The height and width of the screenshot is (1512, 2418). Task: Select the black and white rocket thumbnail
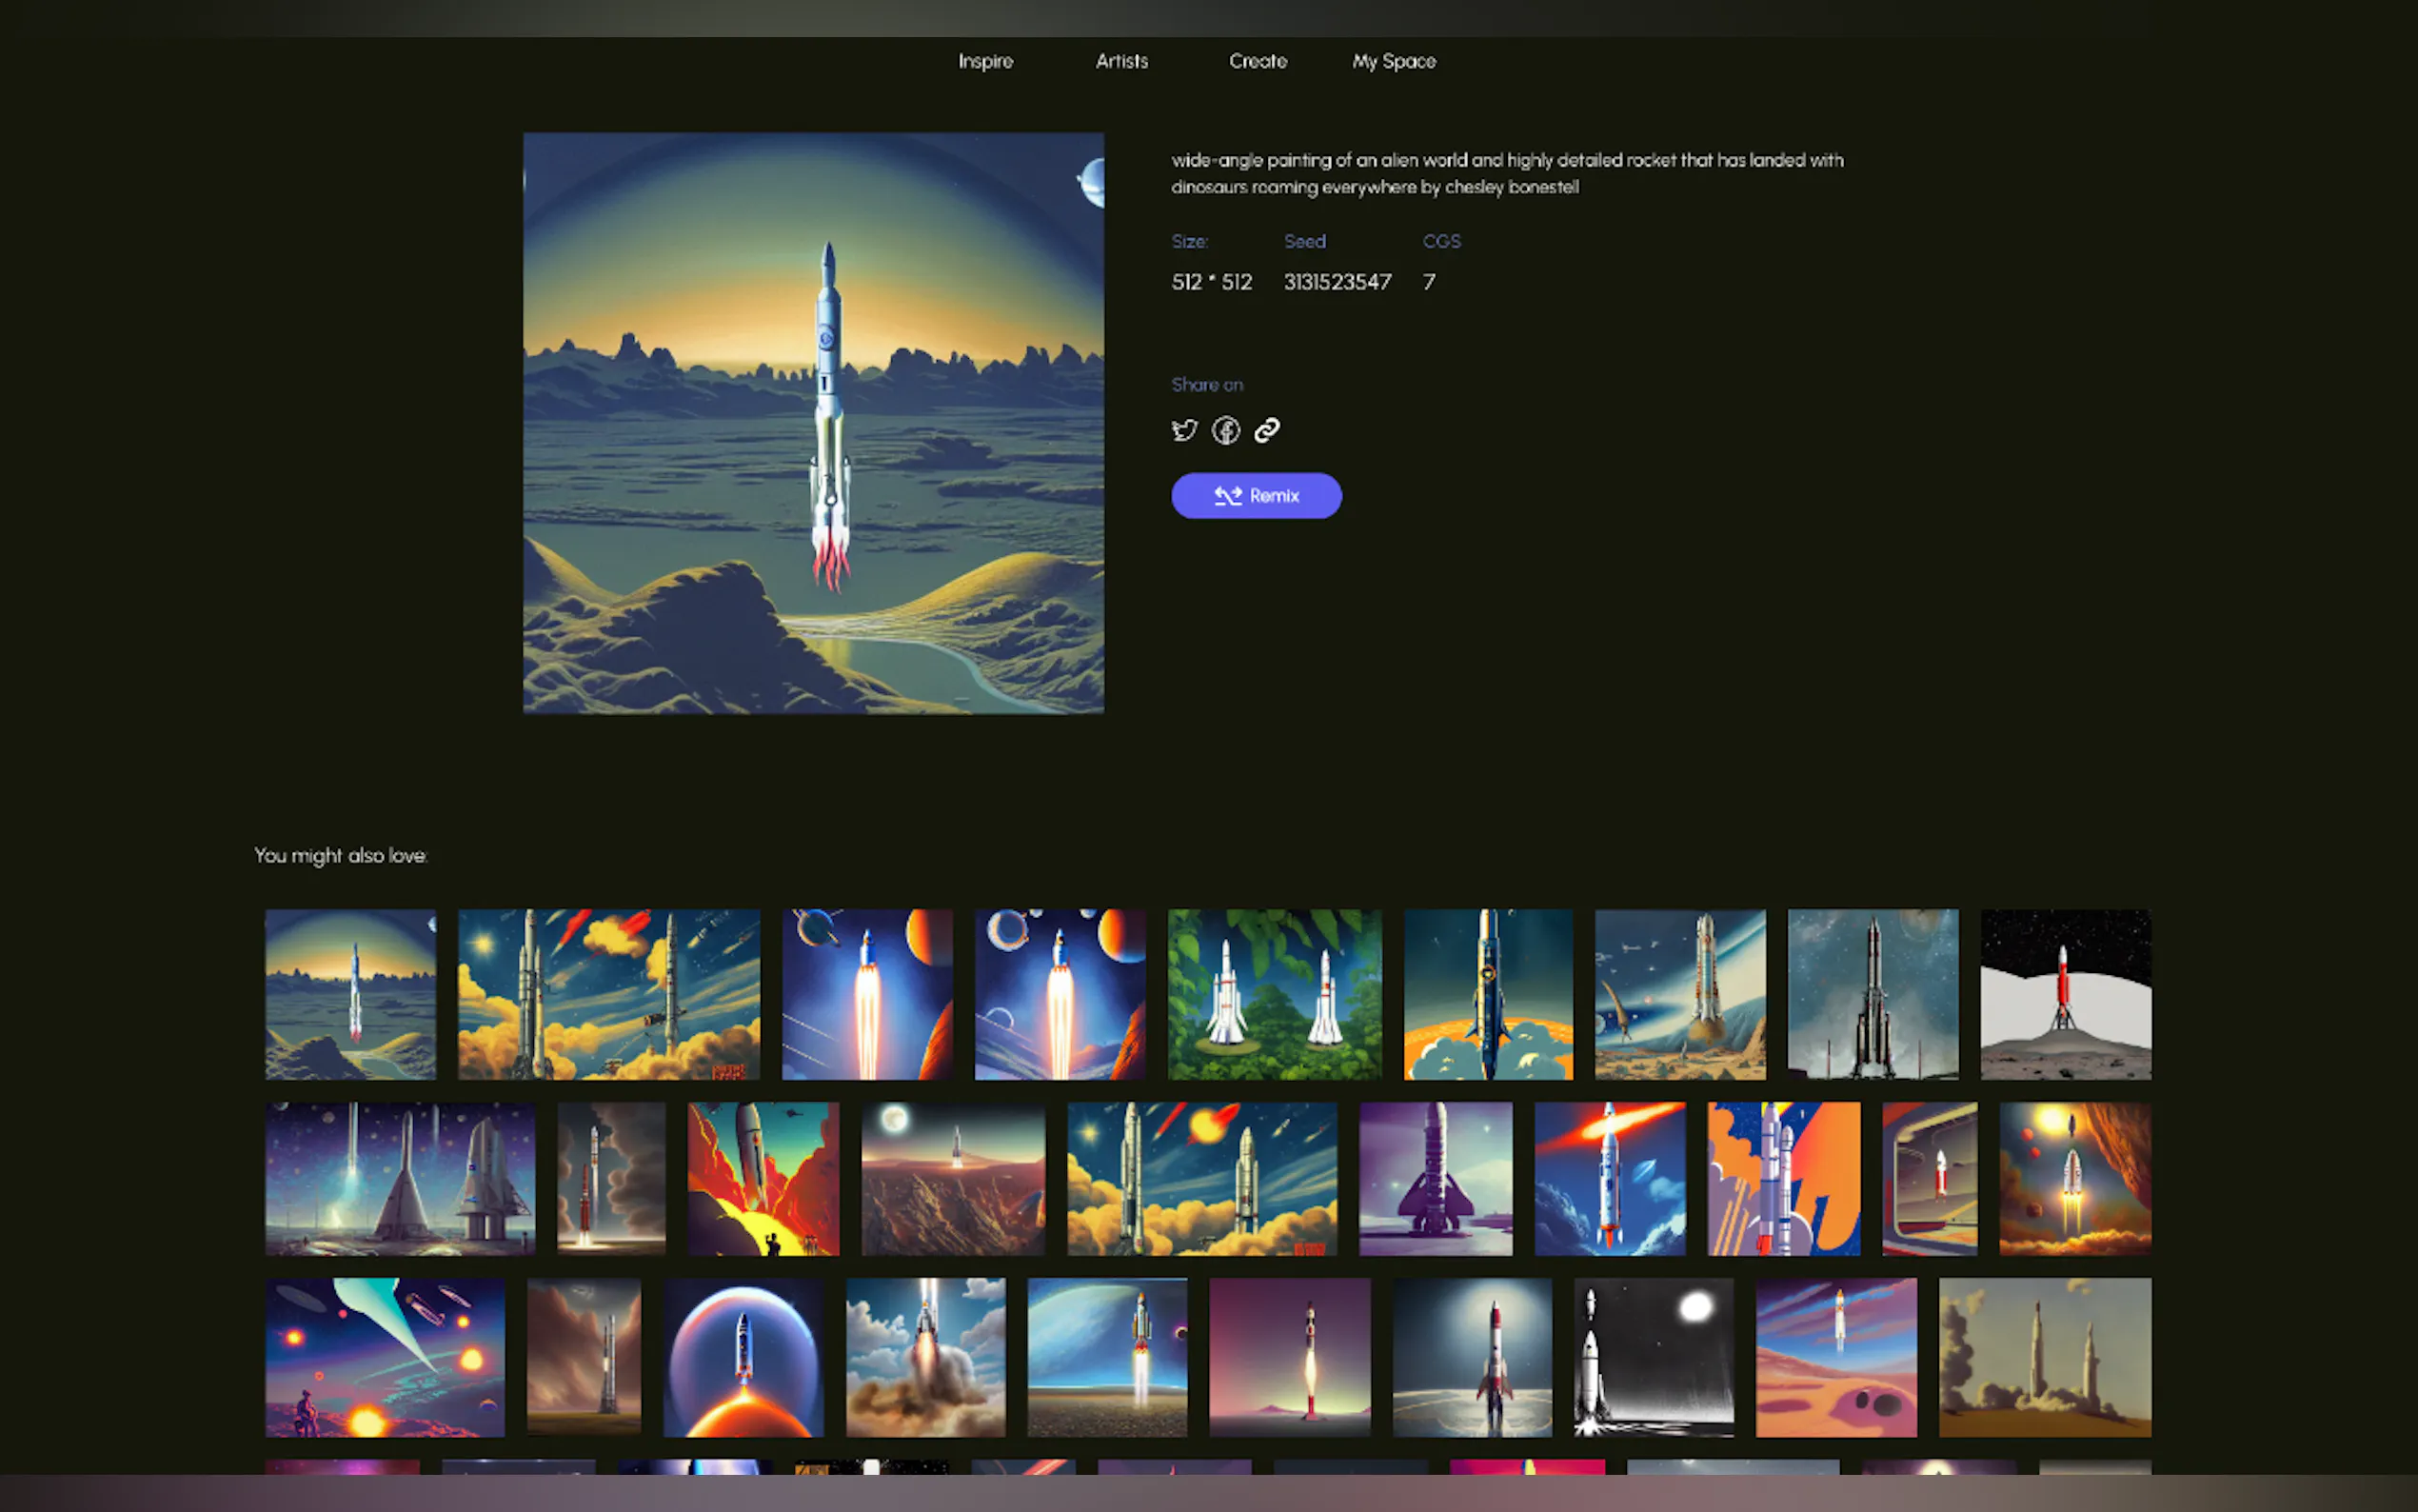(1654, 1357)
